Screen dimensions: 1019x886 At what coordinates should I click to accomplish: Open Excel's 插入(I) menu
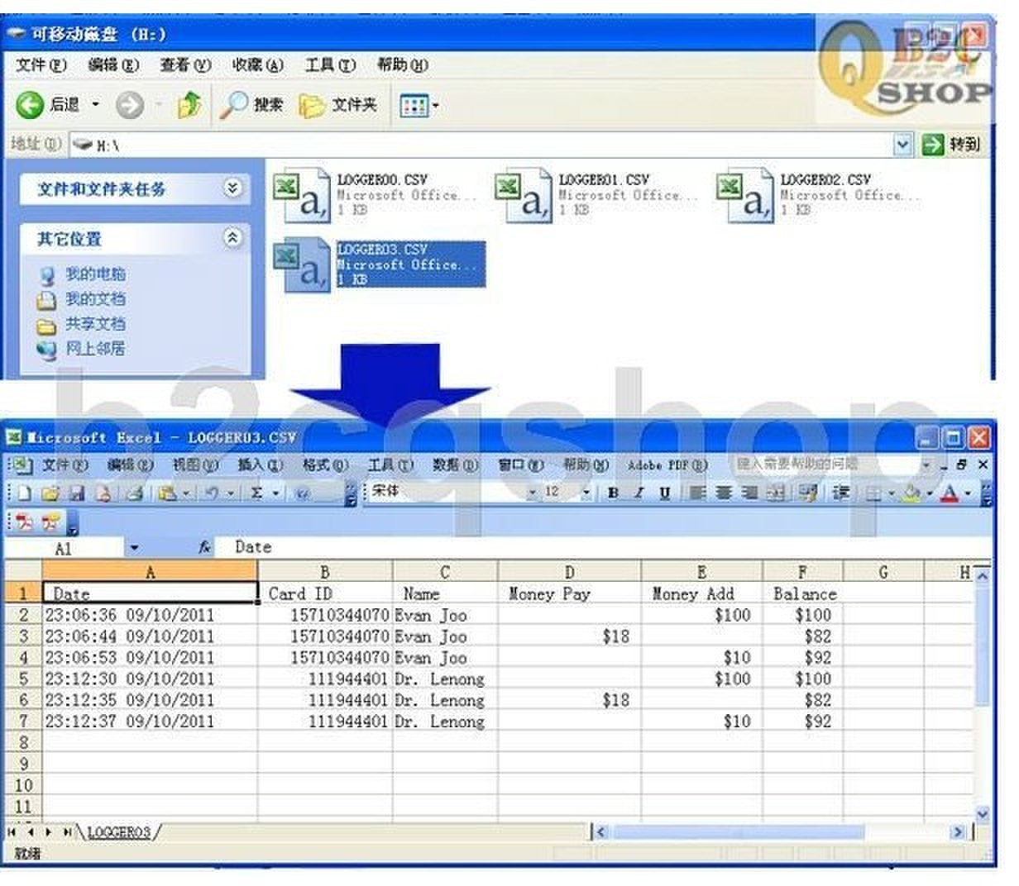261,465
